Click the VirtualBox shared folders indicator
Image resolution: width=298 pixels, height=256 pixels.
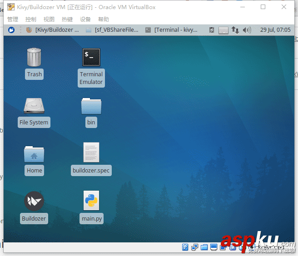[x=204, y=247]
